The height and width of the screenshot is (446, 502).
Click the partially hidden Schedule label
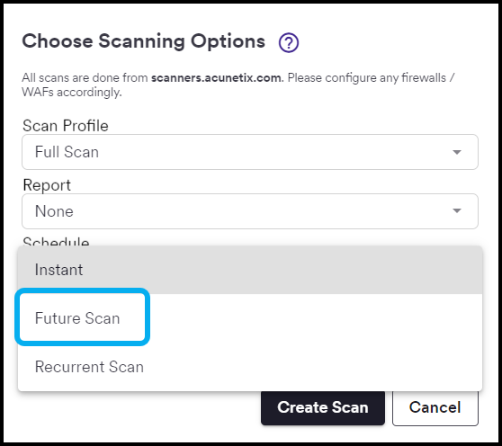click(56, 241)
